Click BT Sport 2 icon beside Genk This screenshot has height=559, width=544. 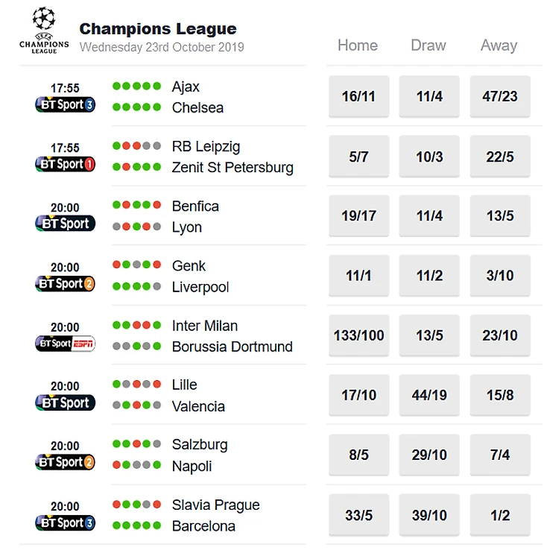point(65,283)
